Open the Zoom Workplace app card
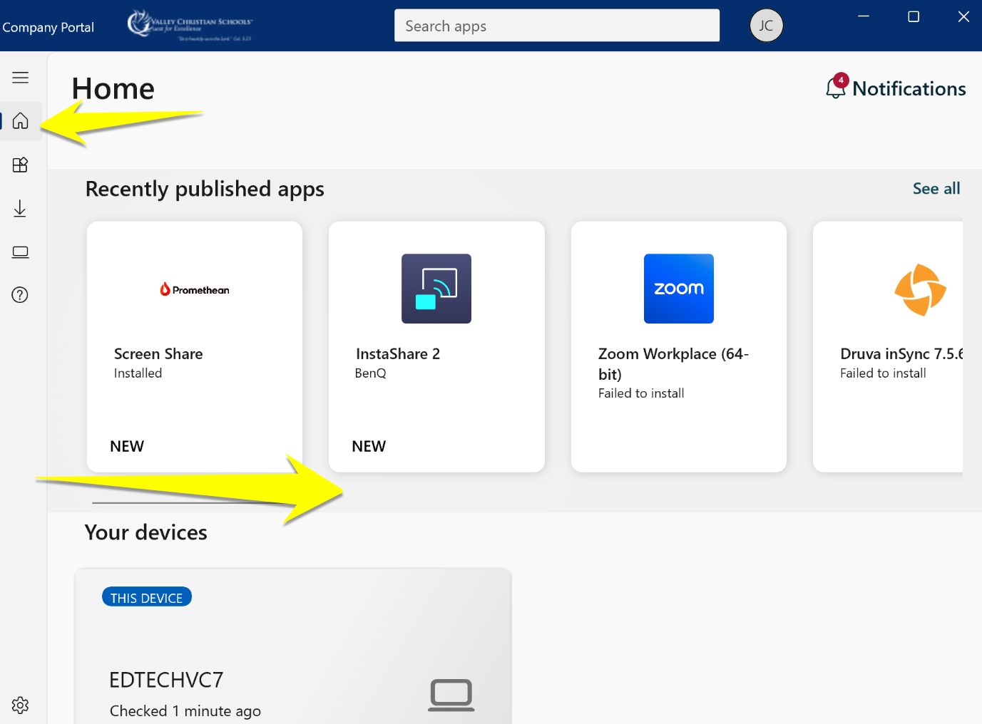The image size is (982, 724). 678,346
